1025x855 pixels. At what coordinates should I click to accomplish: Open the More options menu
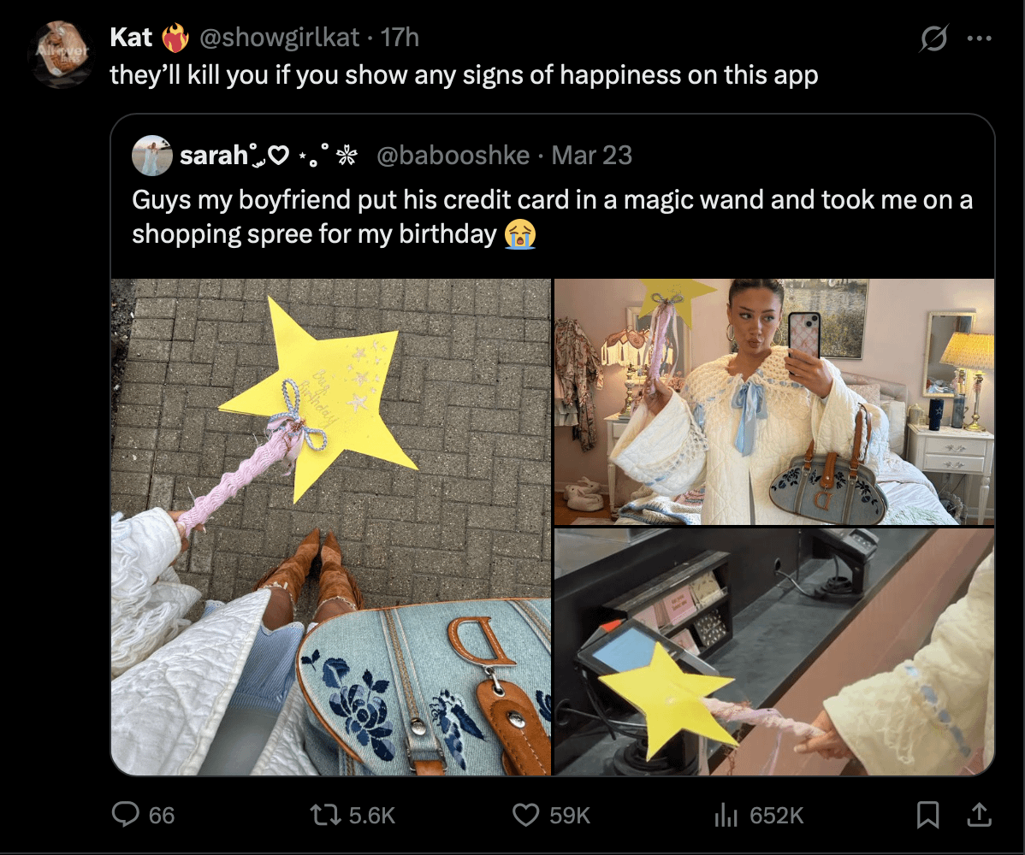pyautogui.click(x=979, y=38)
